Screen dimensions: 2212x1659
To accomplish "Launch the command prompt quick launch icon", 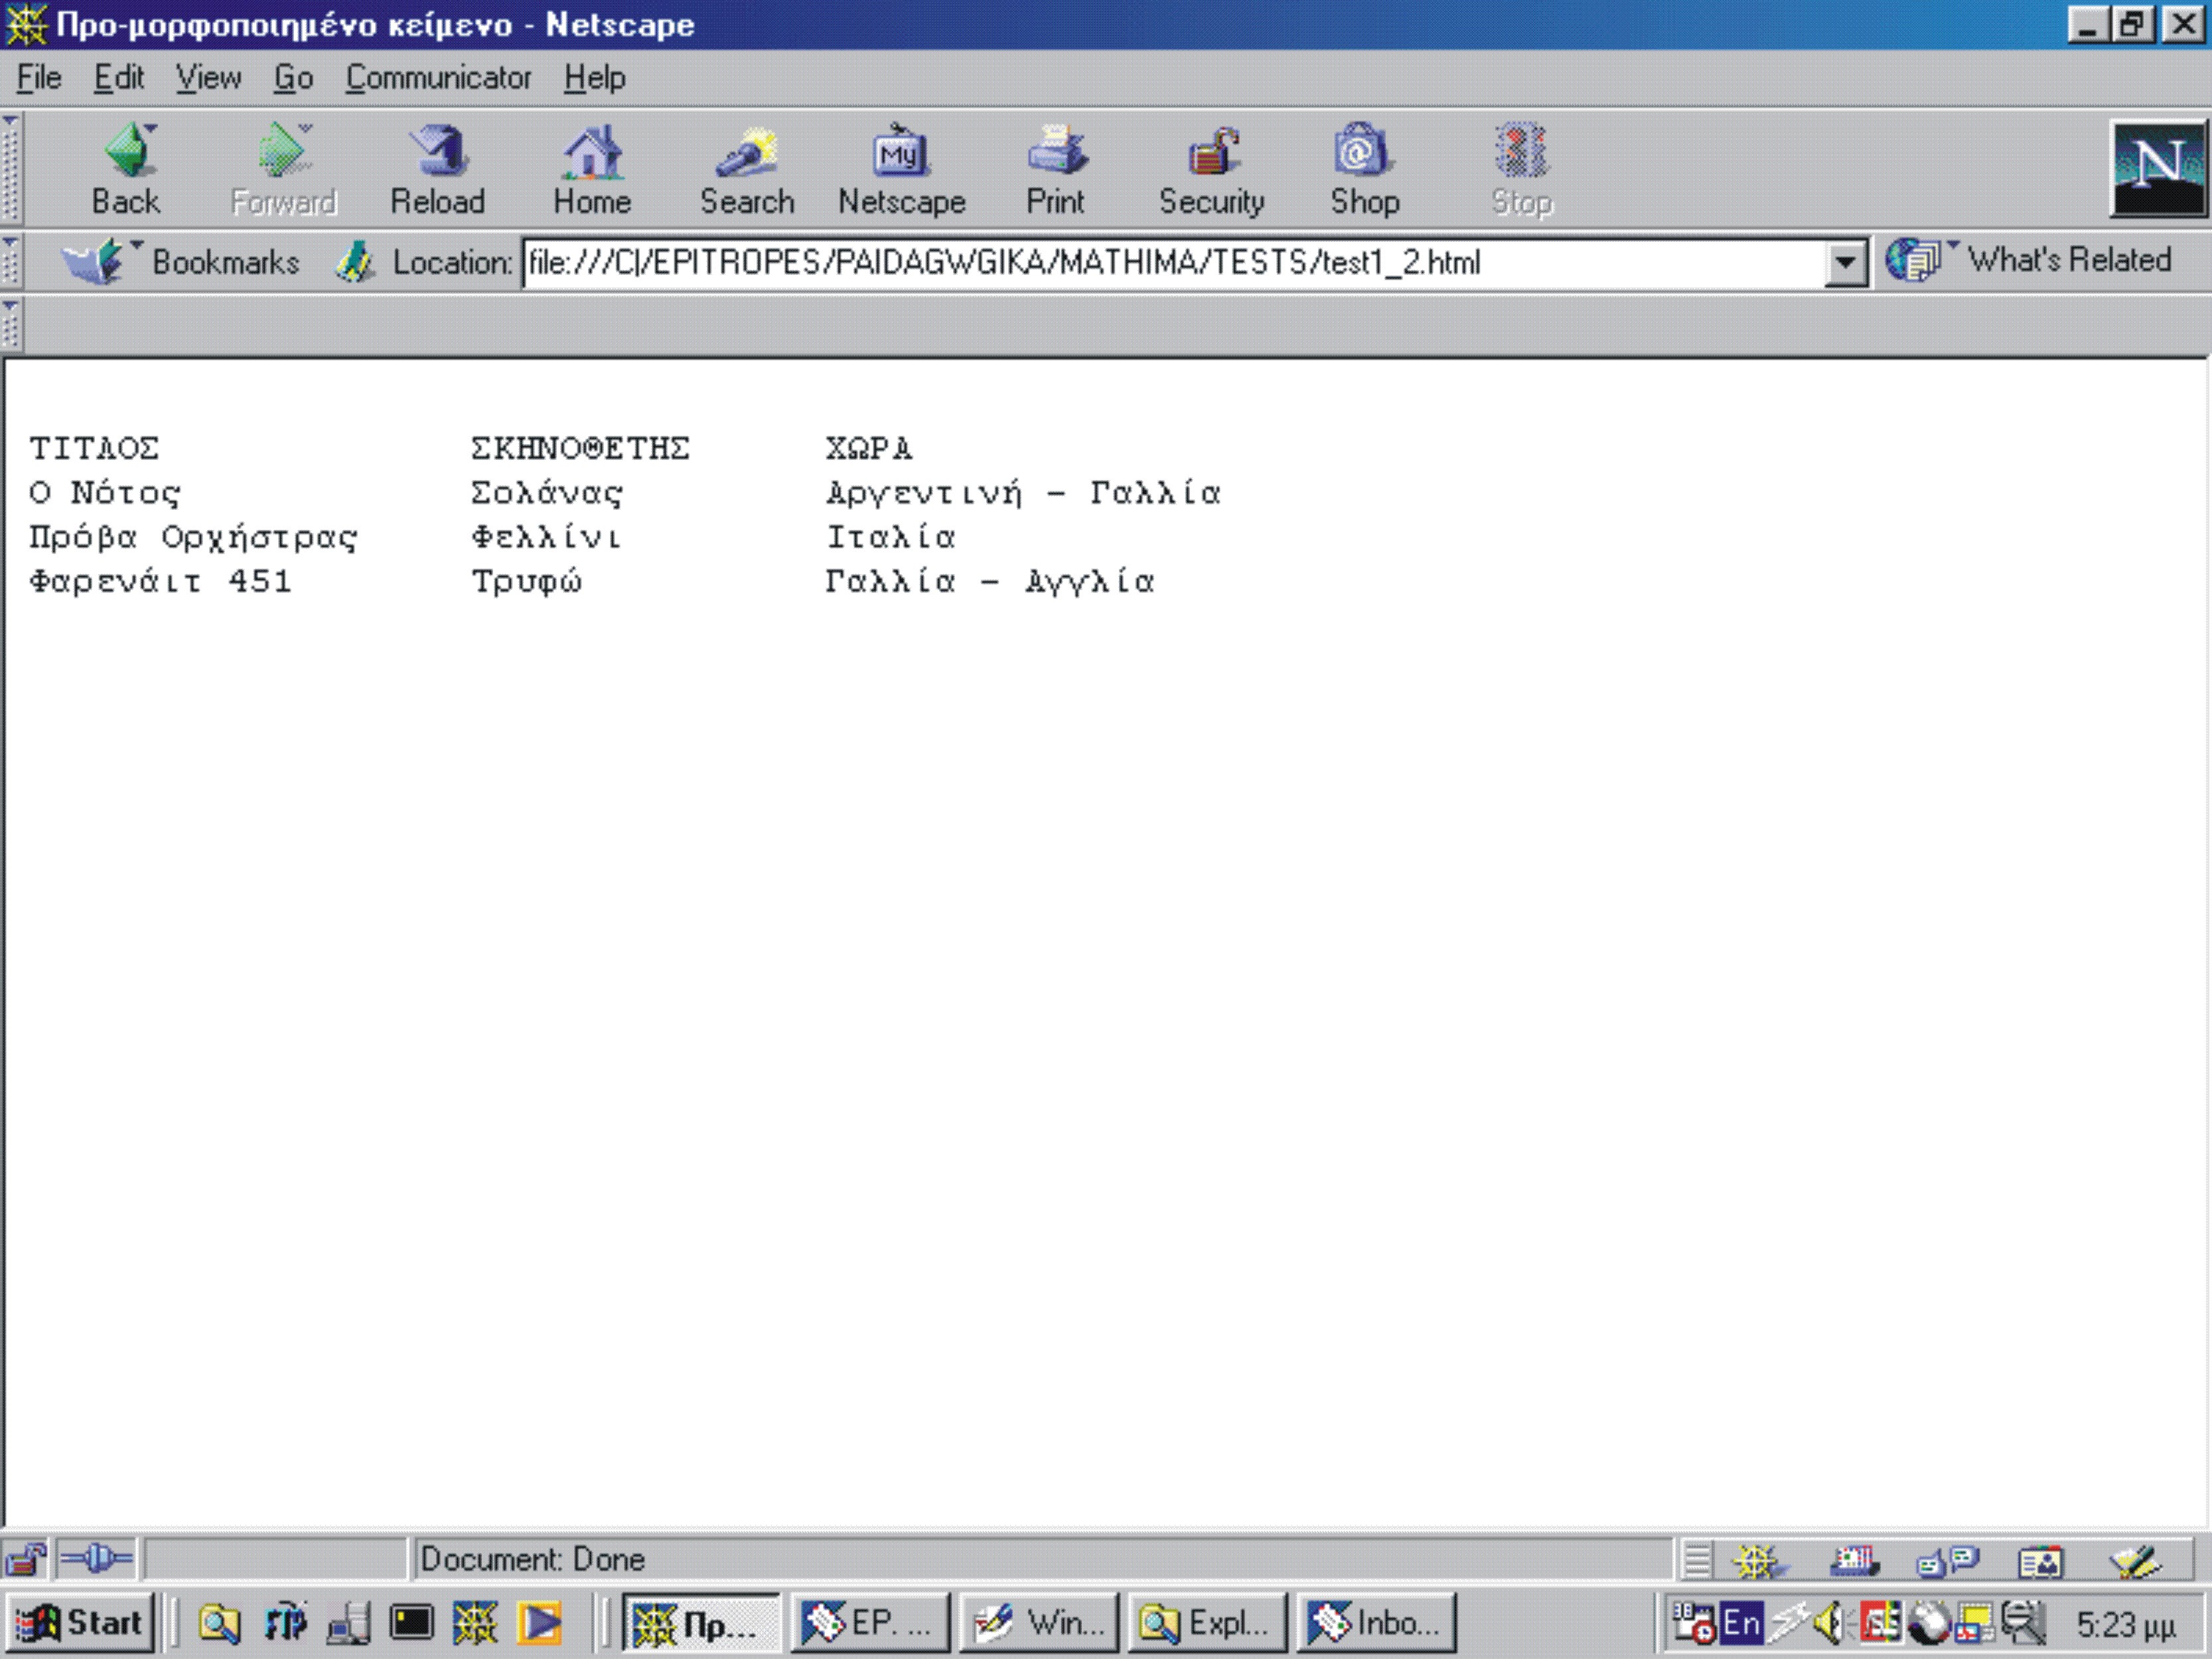I will click(411, 1623).
